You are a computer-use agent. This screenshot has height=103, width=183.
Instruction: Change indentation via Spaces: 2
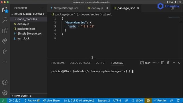pyautogui.click(x=104, y=100)
